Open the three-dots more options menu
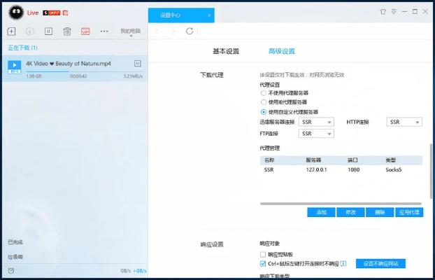 pyautogui.click(x=104, y=31)
